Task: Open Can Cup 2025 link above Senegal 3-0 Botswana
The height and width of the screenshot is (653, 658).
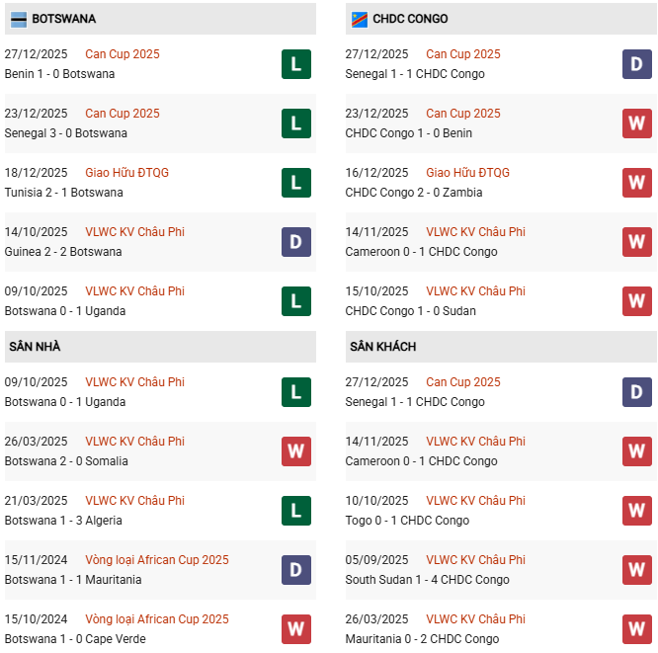Action: coord(122,114)
